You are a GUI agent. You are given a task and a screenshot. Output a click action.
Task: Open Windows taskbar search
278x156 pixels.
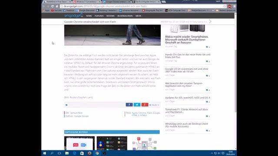point(52,153)
